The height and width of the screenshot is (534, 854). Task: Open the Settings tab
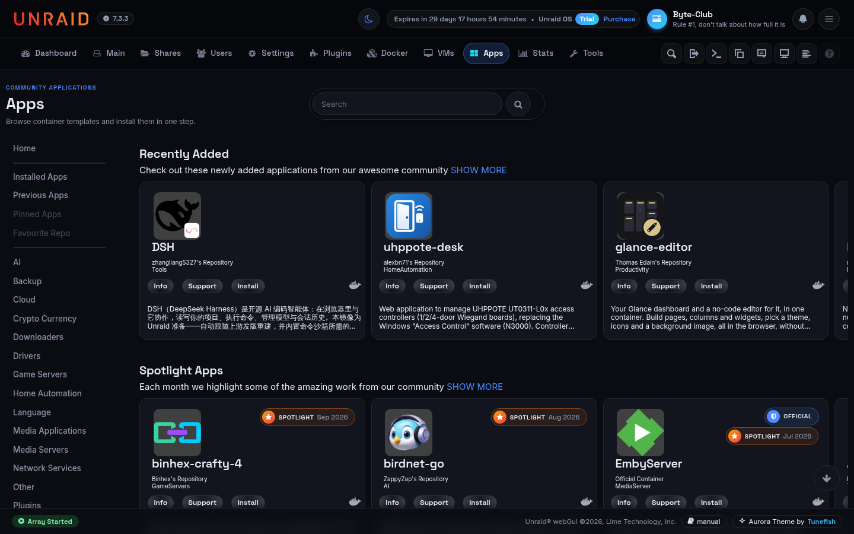(x=270, y=53)
